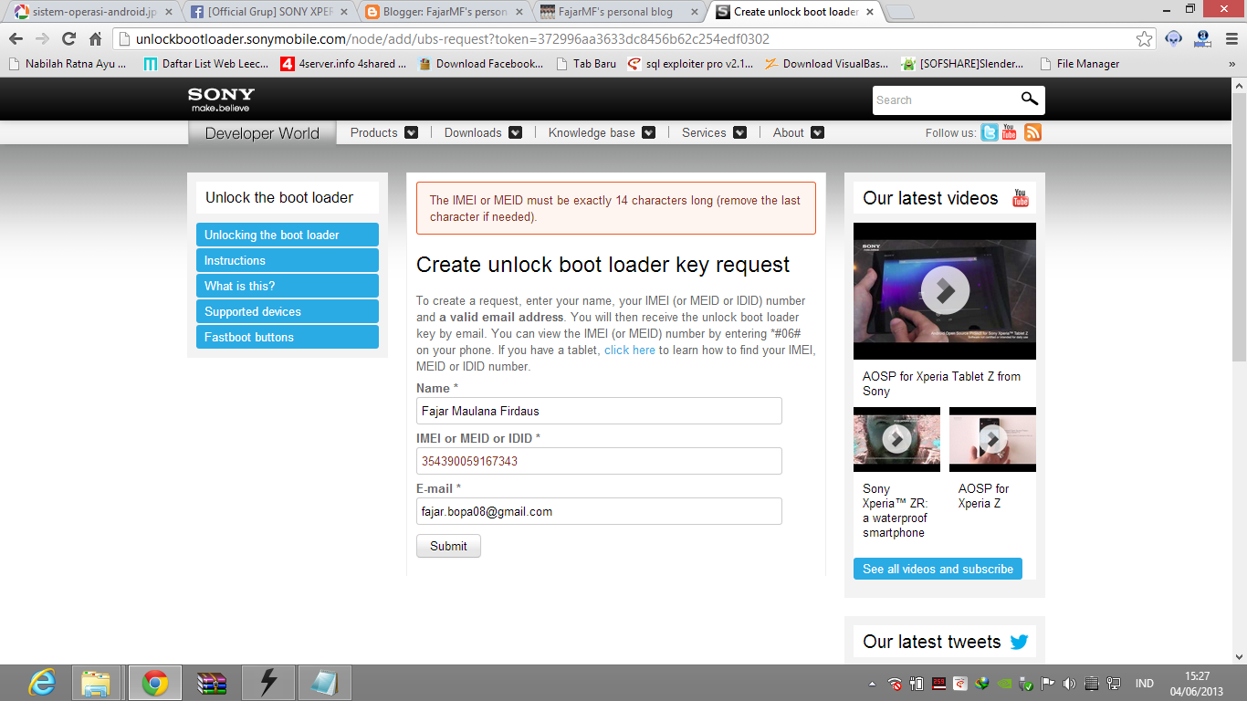This screenshot has height=701, width=1247.
Task: Play the AOSP for Xperia Tablet Z video
Action: (x=945, y=290)
